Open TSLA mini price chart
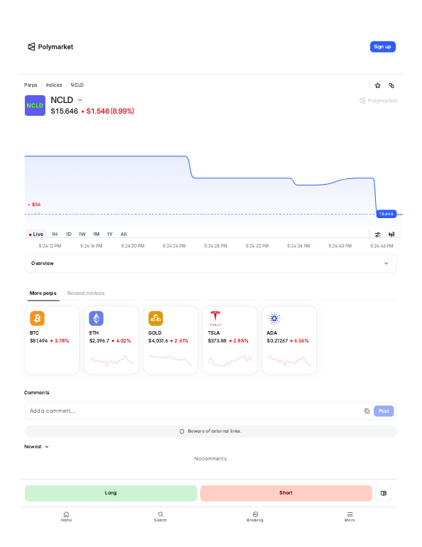This screenshot has width=422, height=547. 230,360
